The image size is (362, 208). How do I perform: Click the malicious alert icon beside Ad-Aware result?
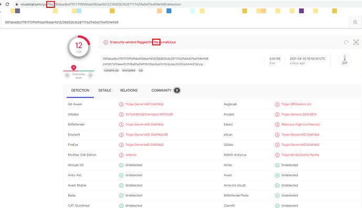point(121,104)
